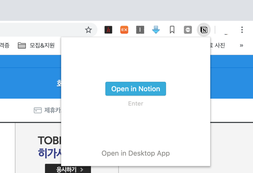This screenshot has height=173, width=253.
Task: Open the 제휴카드 link with card icon
Action: click(47, 110)
